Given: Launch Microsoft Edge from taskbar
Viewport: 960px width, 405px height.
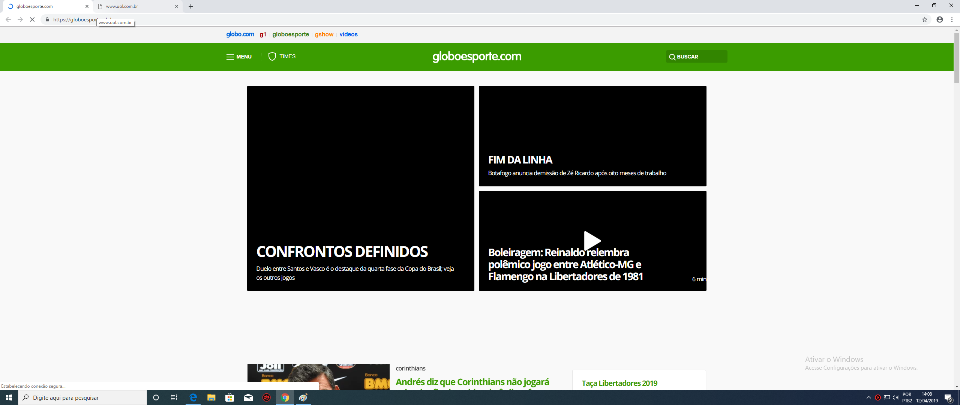Looking at the screenshot, I should pos(193,397).
